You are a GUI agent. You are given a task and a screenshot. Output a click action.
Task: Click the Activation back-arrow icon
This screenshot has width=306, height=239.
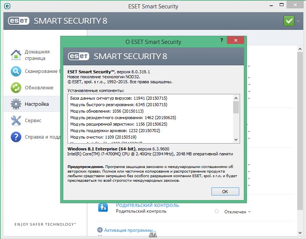pyautogui.click(x=100, y=230)
